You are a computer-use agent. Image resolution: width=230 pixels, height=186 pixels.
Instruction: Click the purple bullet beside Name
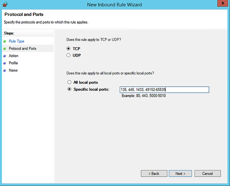coord(4,71)
